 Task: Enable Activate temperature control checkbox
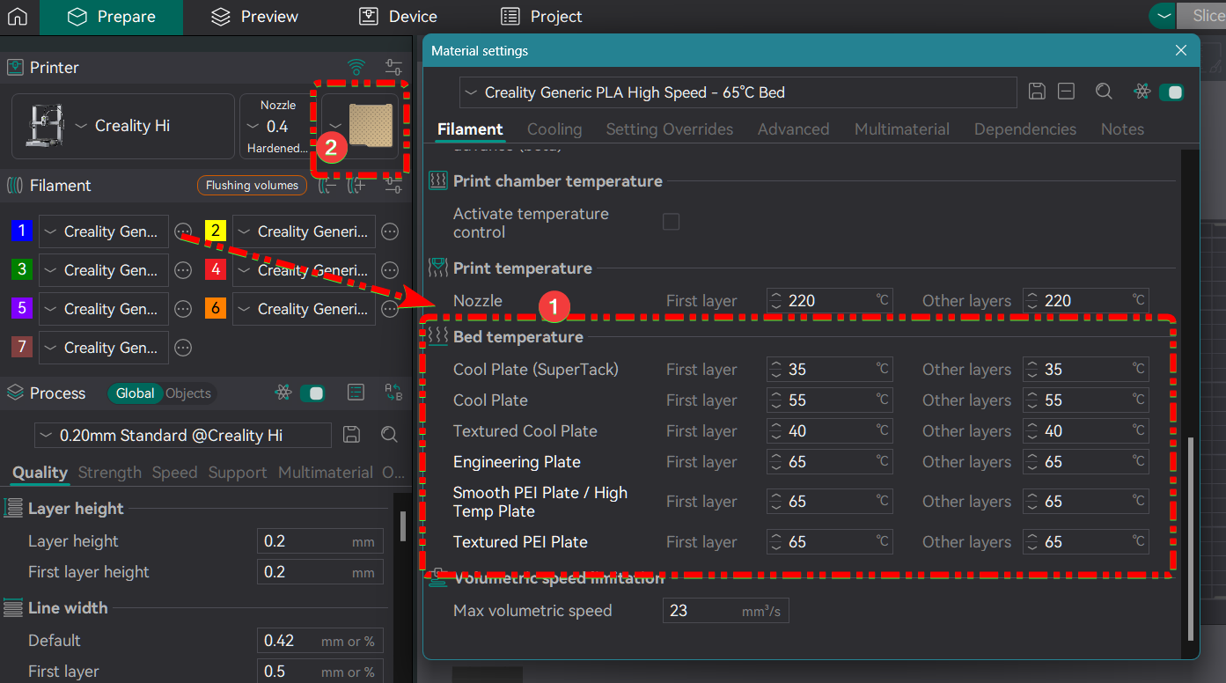pos(671,222)
